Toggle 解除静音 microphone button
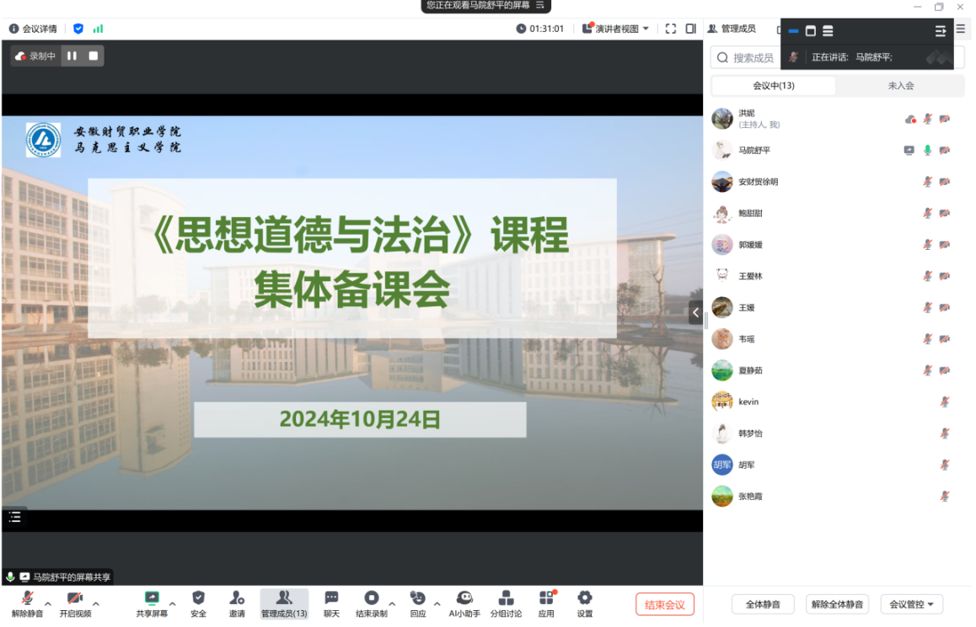The height and width of the screenshot is (627, 976). tap(27, 598)
